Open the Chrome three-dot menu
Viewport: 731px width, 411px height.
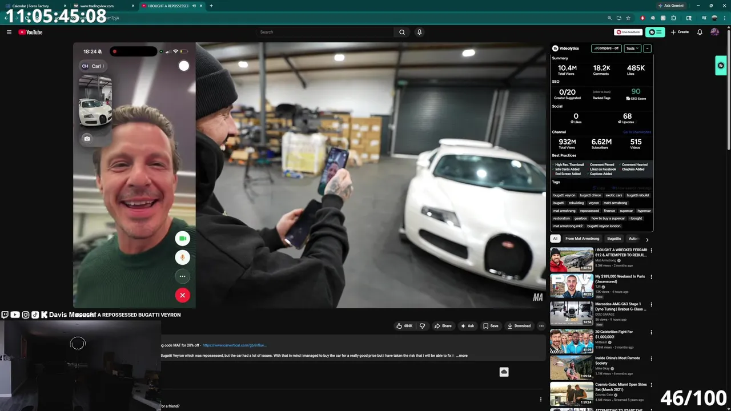click(x=724, y=18)
